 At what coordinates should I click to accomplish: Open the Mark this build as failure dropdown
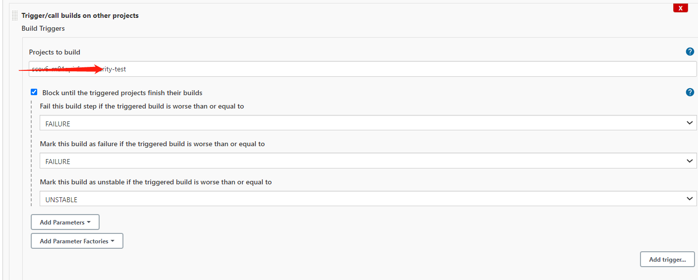368,161
